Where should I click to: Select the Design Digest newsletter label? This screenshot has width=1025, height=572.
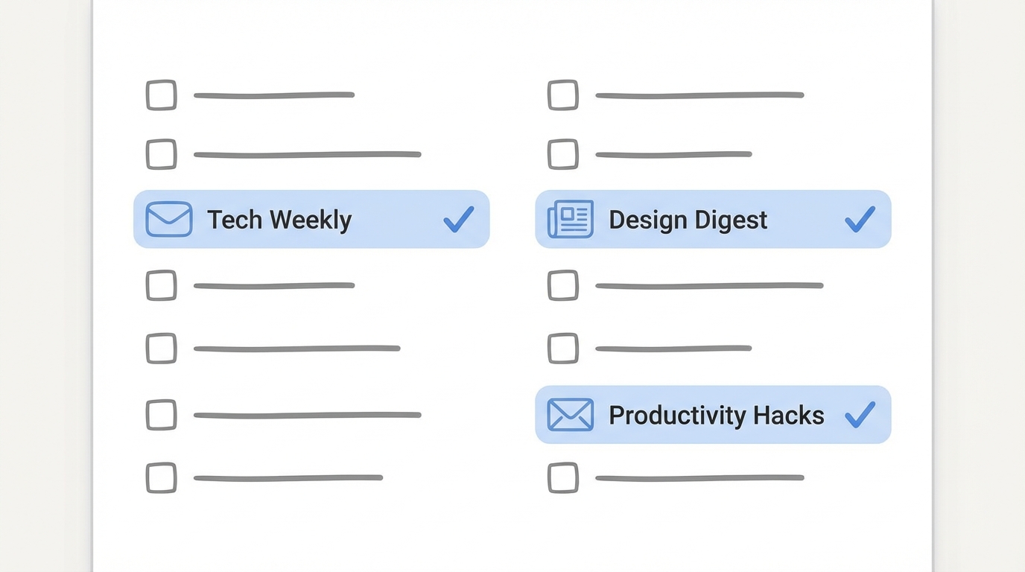(688, 220)
